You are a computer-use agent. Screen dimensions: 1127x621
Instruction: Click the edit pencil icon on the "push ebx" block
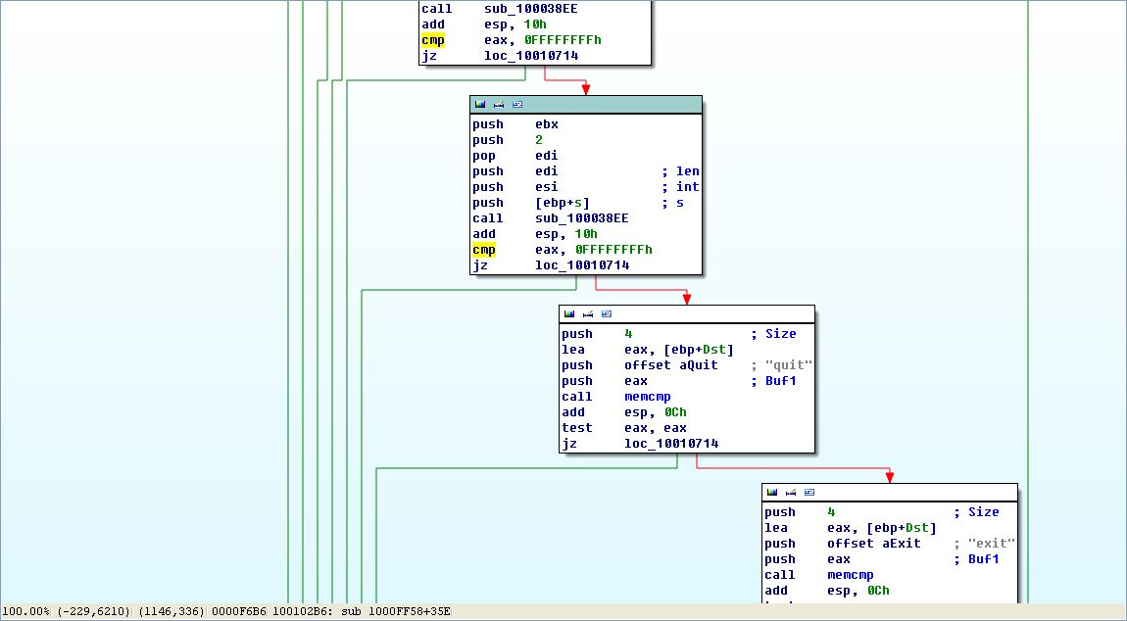click(x=499, y=104)
